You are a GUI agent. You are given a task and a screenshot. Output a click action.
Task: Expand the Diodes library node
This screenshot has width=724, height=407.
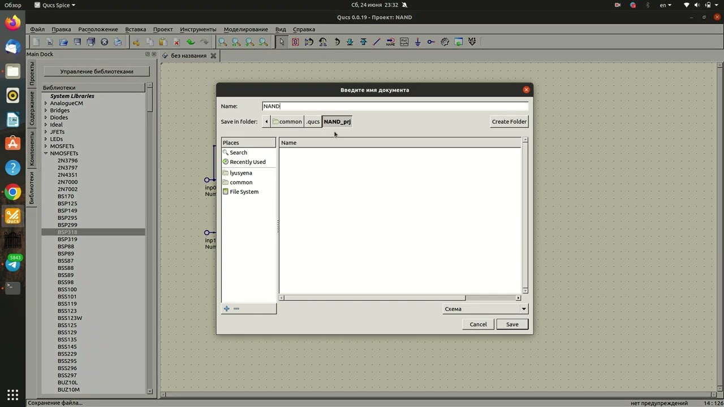[x=46, y=118]
